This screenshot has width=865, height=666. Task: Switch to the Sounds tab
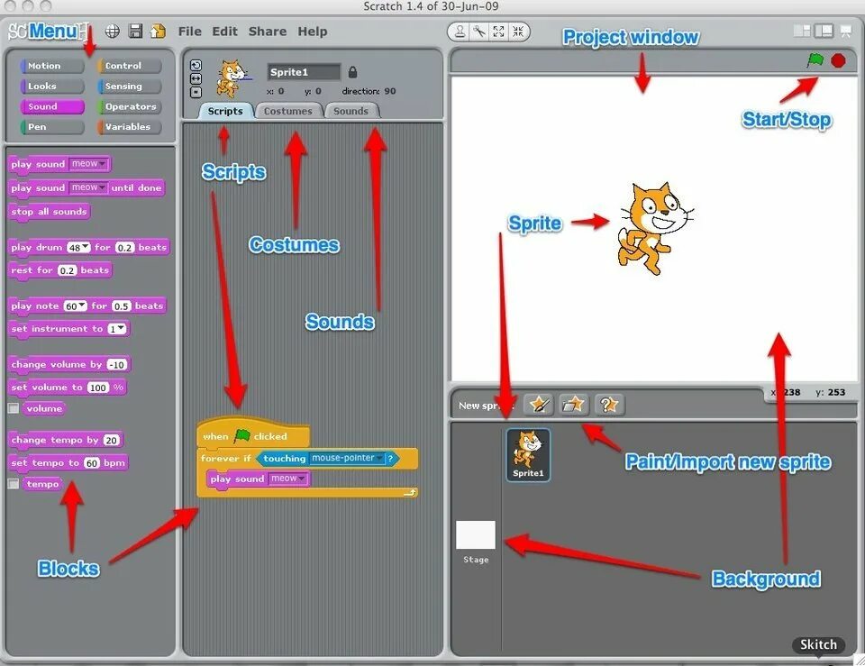[351, 111]
